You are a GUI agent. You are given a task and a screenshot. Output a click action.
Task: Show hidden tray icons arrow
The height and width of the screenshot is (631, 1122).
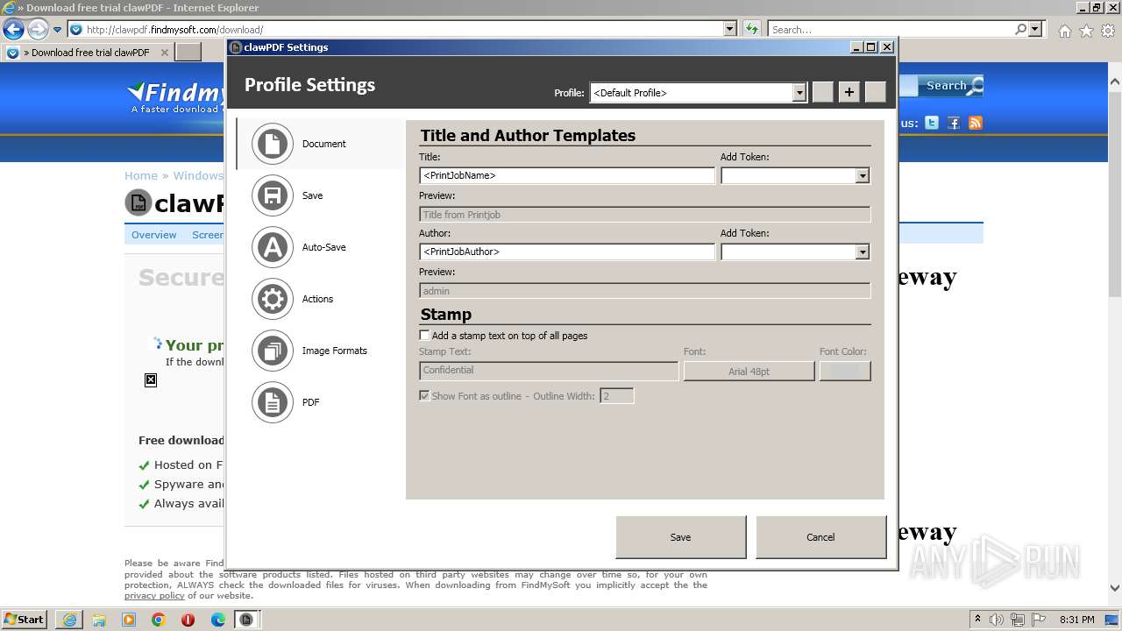click(977, 620)
